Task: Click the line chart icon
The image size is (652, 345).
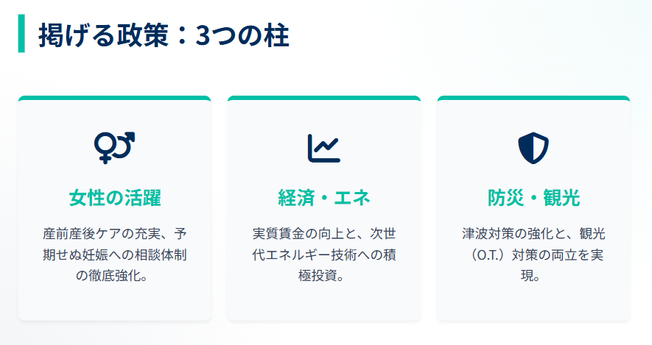Action: tap(323, 147)
